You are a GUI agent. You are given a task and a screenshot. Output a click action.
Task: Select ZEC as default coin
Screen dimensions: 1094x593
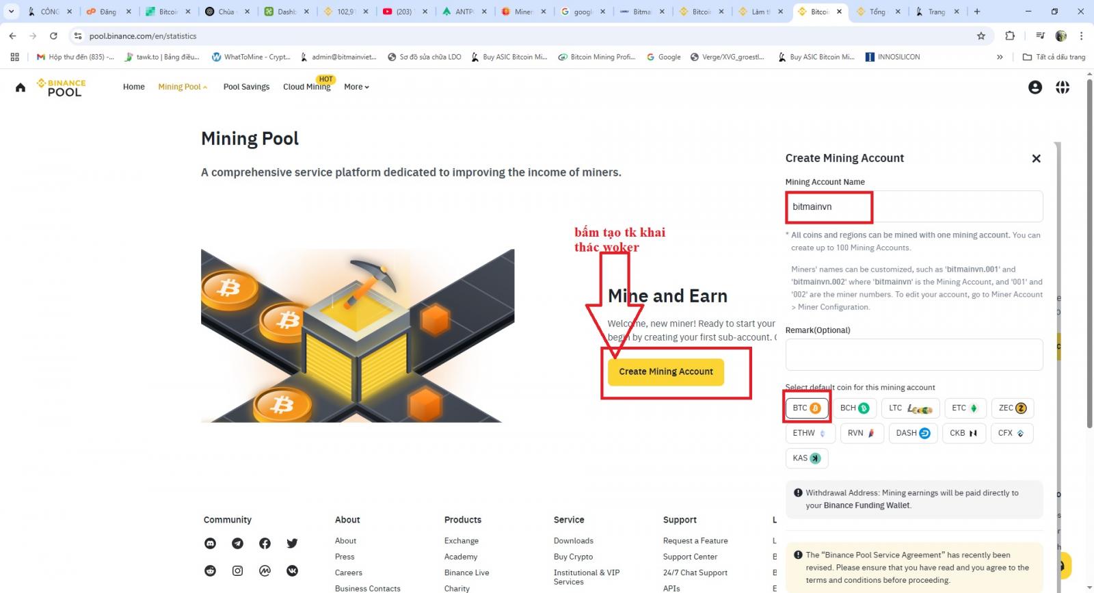(x=1013, y=408)
